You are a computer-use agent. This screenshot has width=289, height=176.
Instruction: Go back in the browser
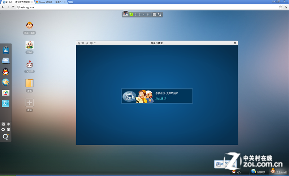point(3,7)
